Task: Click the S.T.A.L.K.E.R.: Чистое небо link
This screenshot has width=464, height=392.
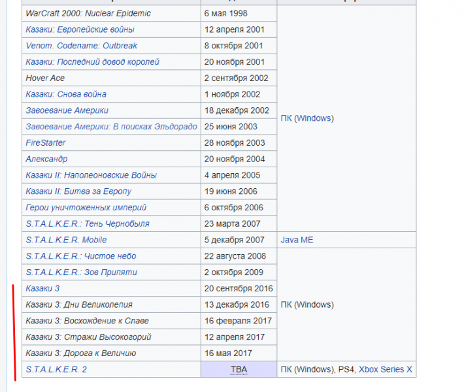Action: 80,256
